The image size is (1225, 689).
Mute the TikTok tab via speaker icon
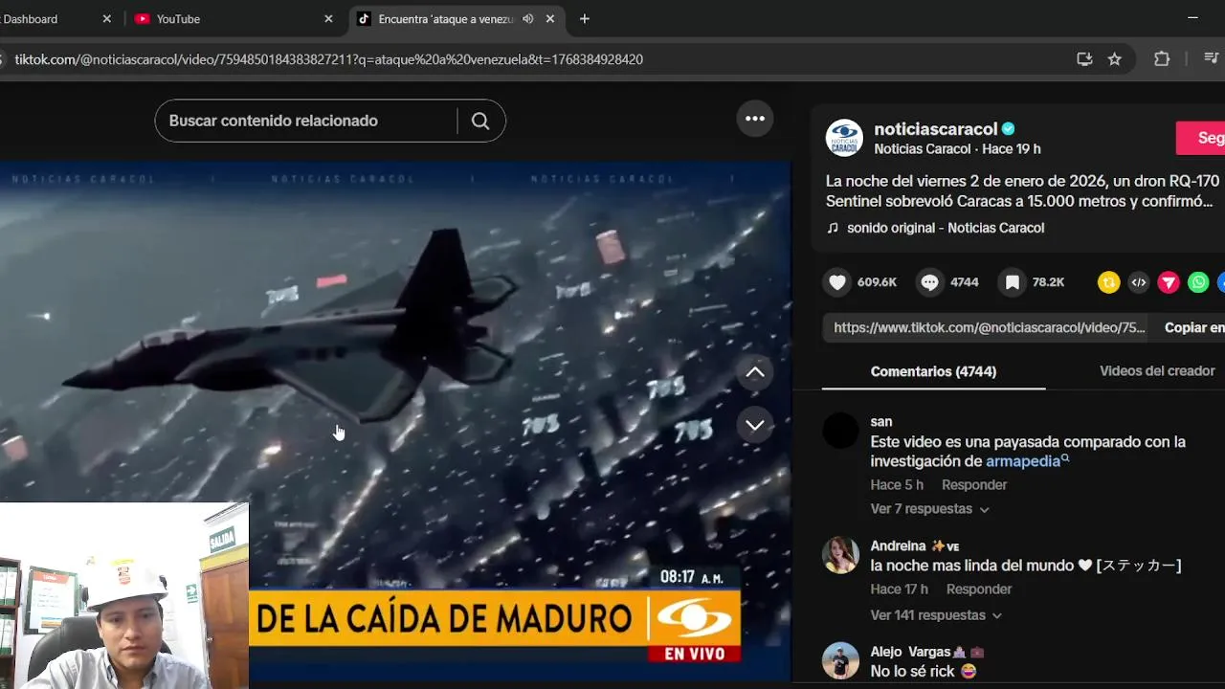[527, 19]
